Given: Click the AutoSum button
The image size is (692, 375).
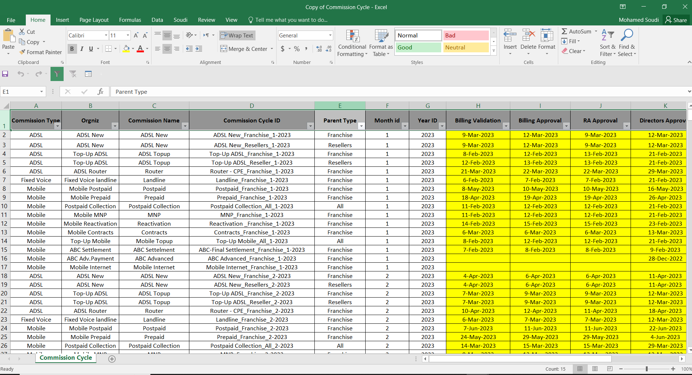Looking at the screenshot, I should (x=576, y=32).
